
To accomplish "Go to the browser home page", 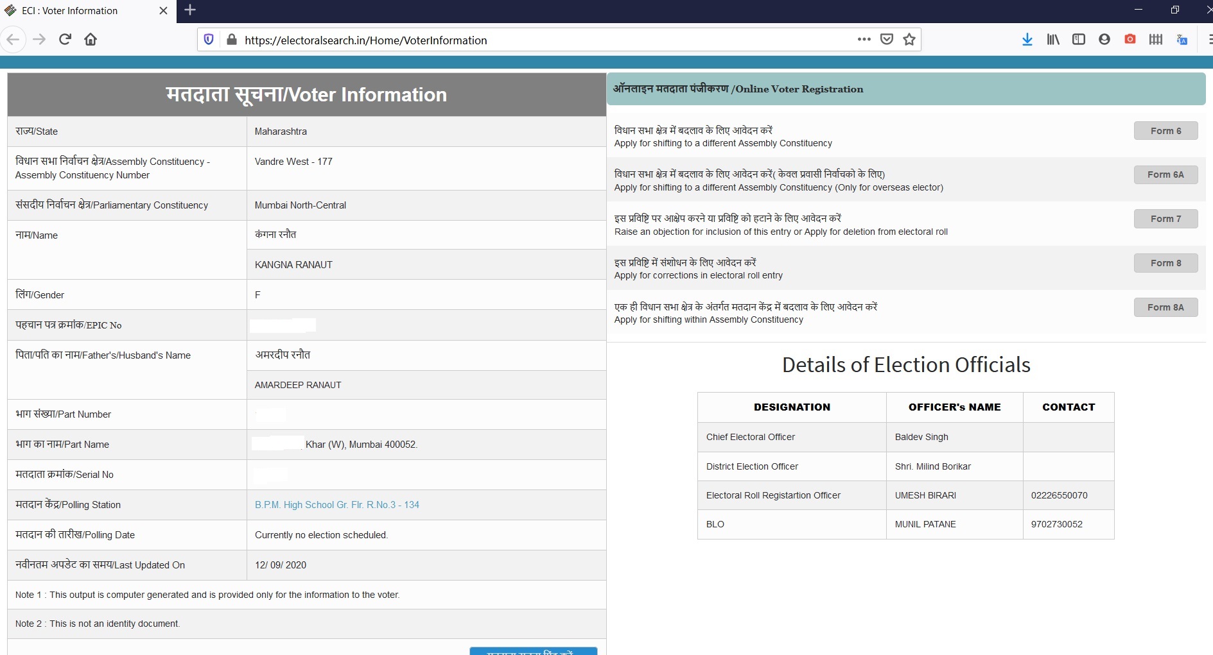I will (x=91, y=39).
